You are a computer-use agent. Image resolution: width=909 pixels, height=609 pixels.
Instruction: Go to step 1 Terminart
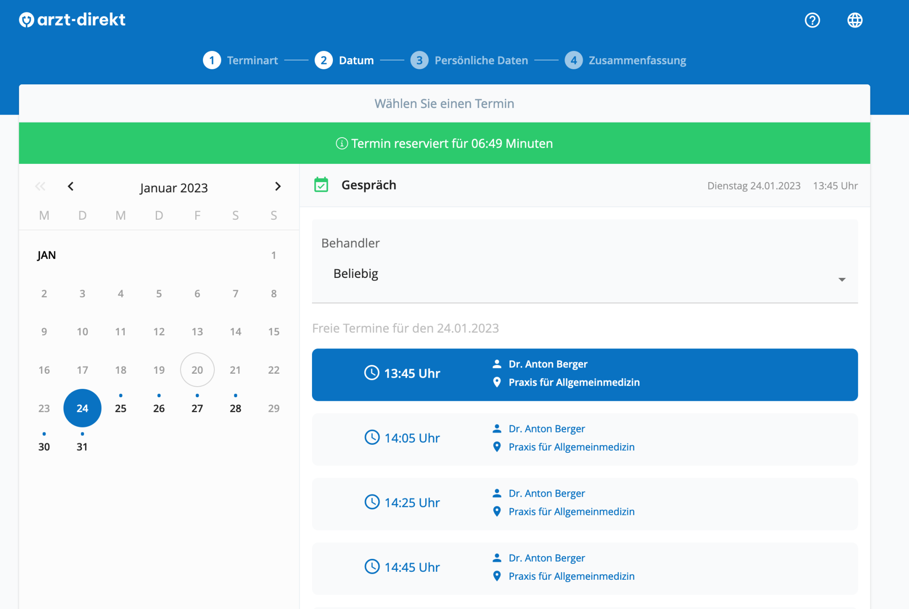click(x=240, y=60)
